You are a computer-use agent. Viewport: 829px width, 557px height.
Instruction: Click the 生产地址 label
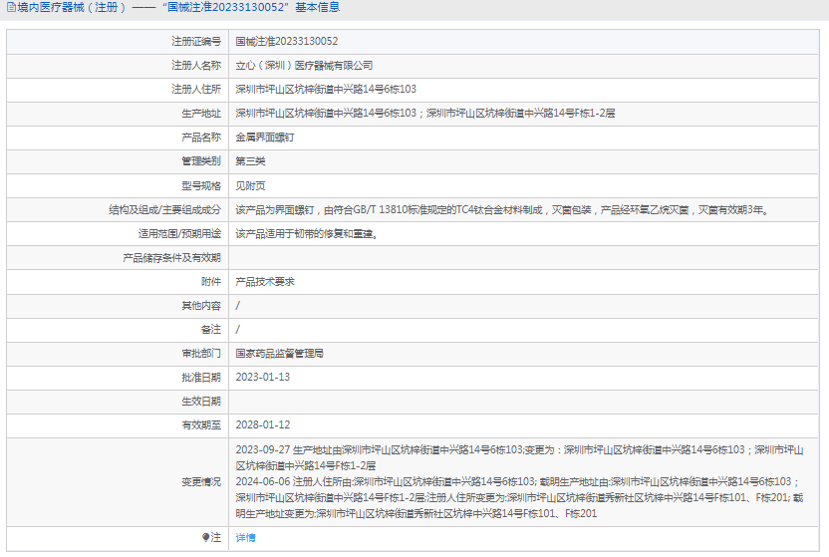[x=201, y=113]
